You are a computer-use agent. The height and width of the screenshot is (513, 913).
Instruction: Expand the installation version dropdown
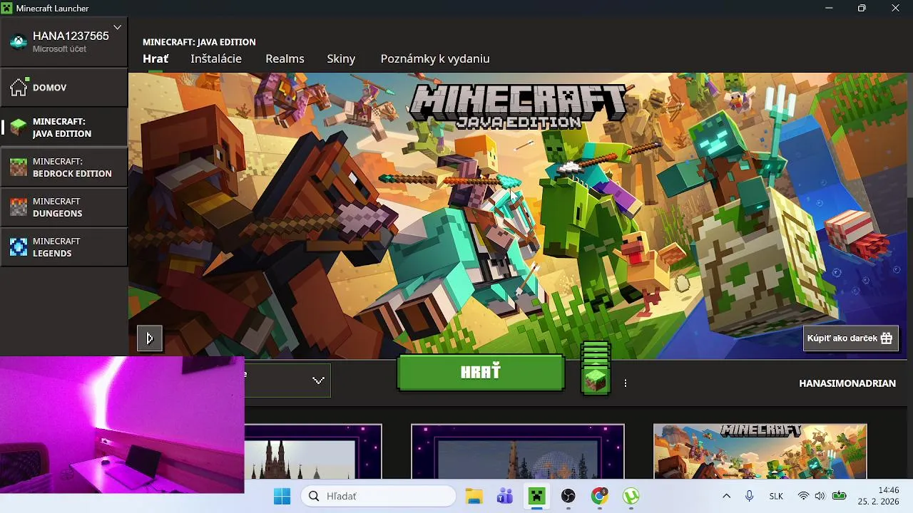coord(318,380)
